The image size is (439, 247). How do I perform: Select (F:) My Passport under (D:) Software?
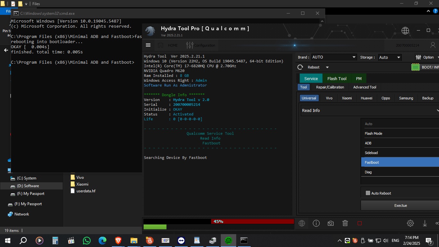pyautogui.click(x=31, y=194)
